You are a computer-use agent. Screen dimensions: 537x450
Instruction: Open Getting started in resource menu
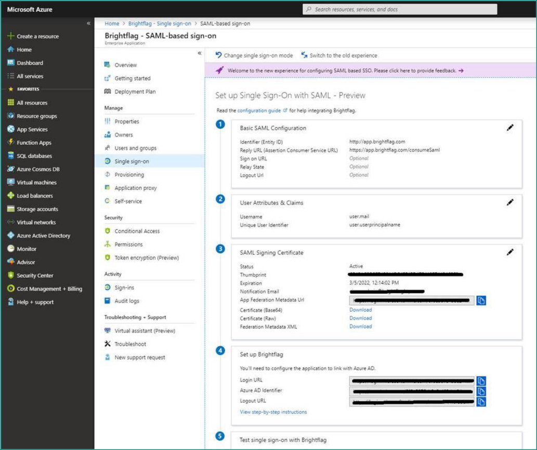[133, 78]
